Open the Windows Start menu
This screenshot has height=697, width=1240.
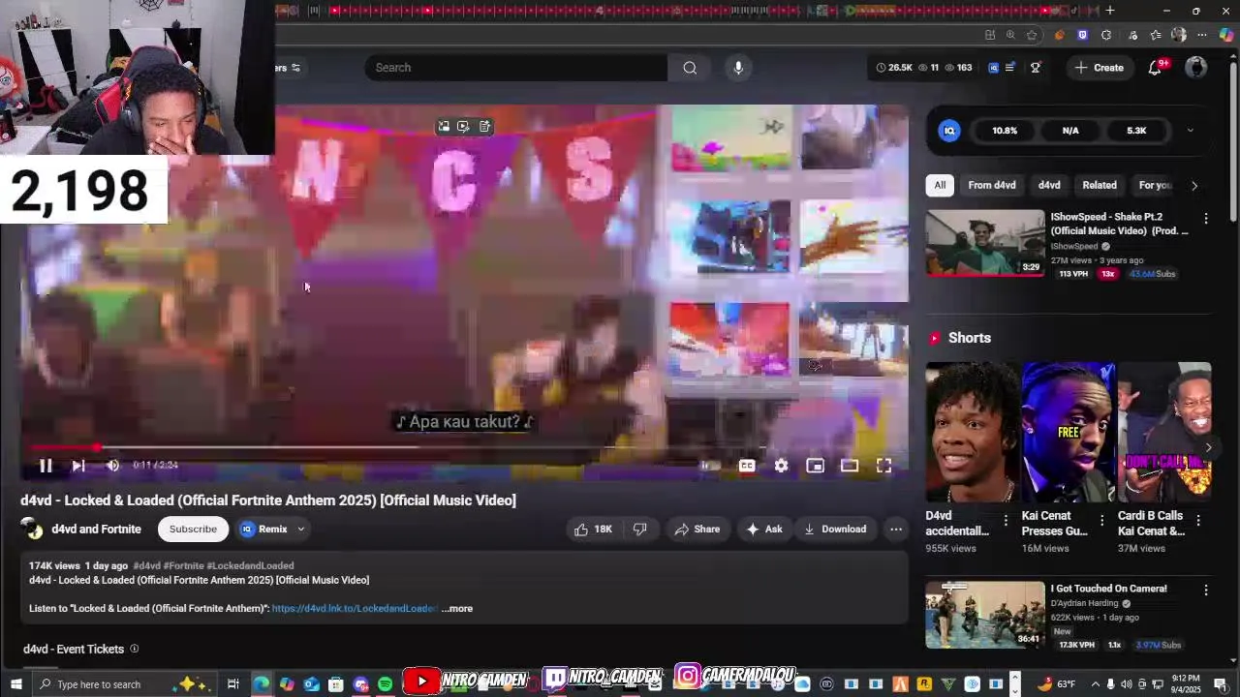(15, 684)
